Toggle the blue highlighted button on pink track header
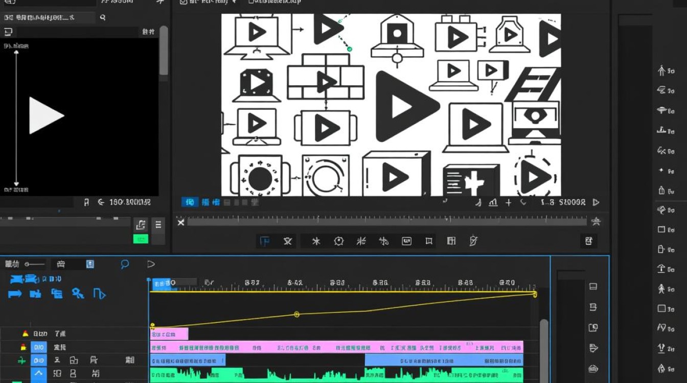The width and height of the screenshot is (687, 383). click(x=39, y=347)
